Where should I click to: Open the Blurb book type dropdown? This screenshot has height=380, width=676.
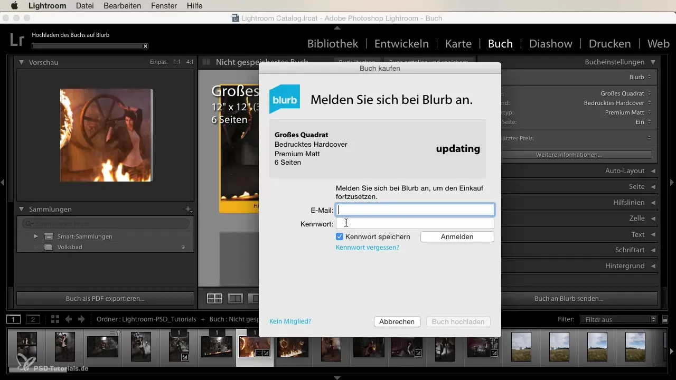tap(640, 77)
